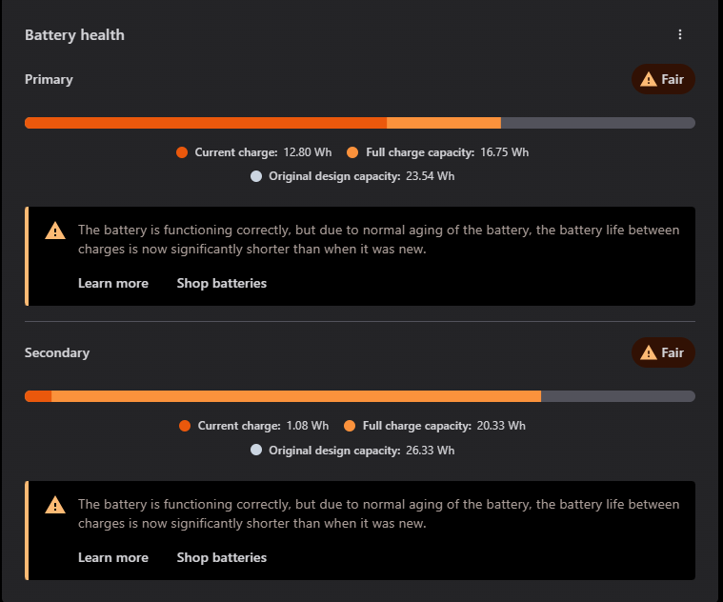Image resolution: width=723 pixels, height=602 pixels.
Task: Click Secondary Original design capacity legend dot
Action: click(x=256, y=450)
